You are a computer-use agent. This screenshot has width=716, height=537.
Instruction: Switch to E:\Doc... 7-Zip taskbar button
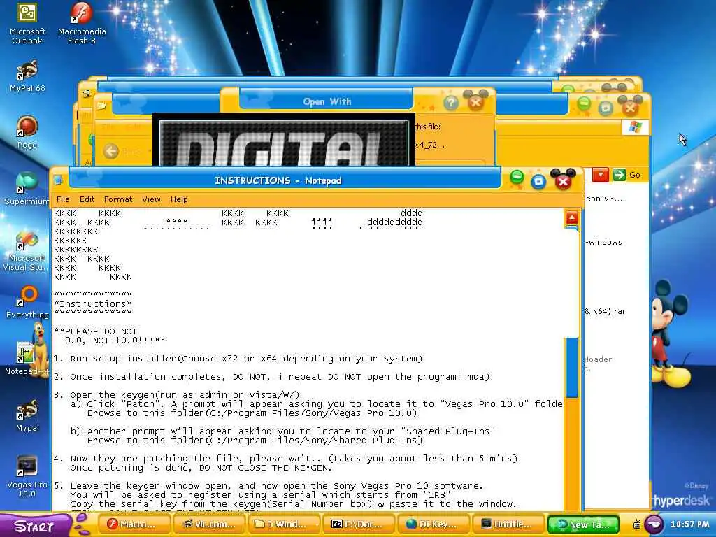(x=358, y=524)
